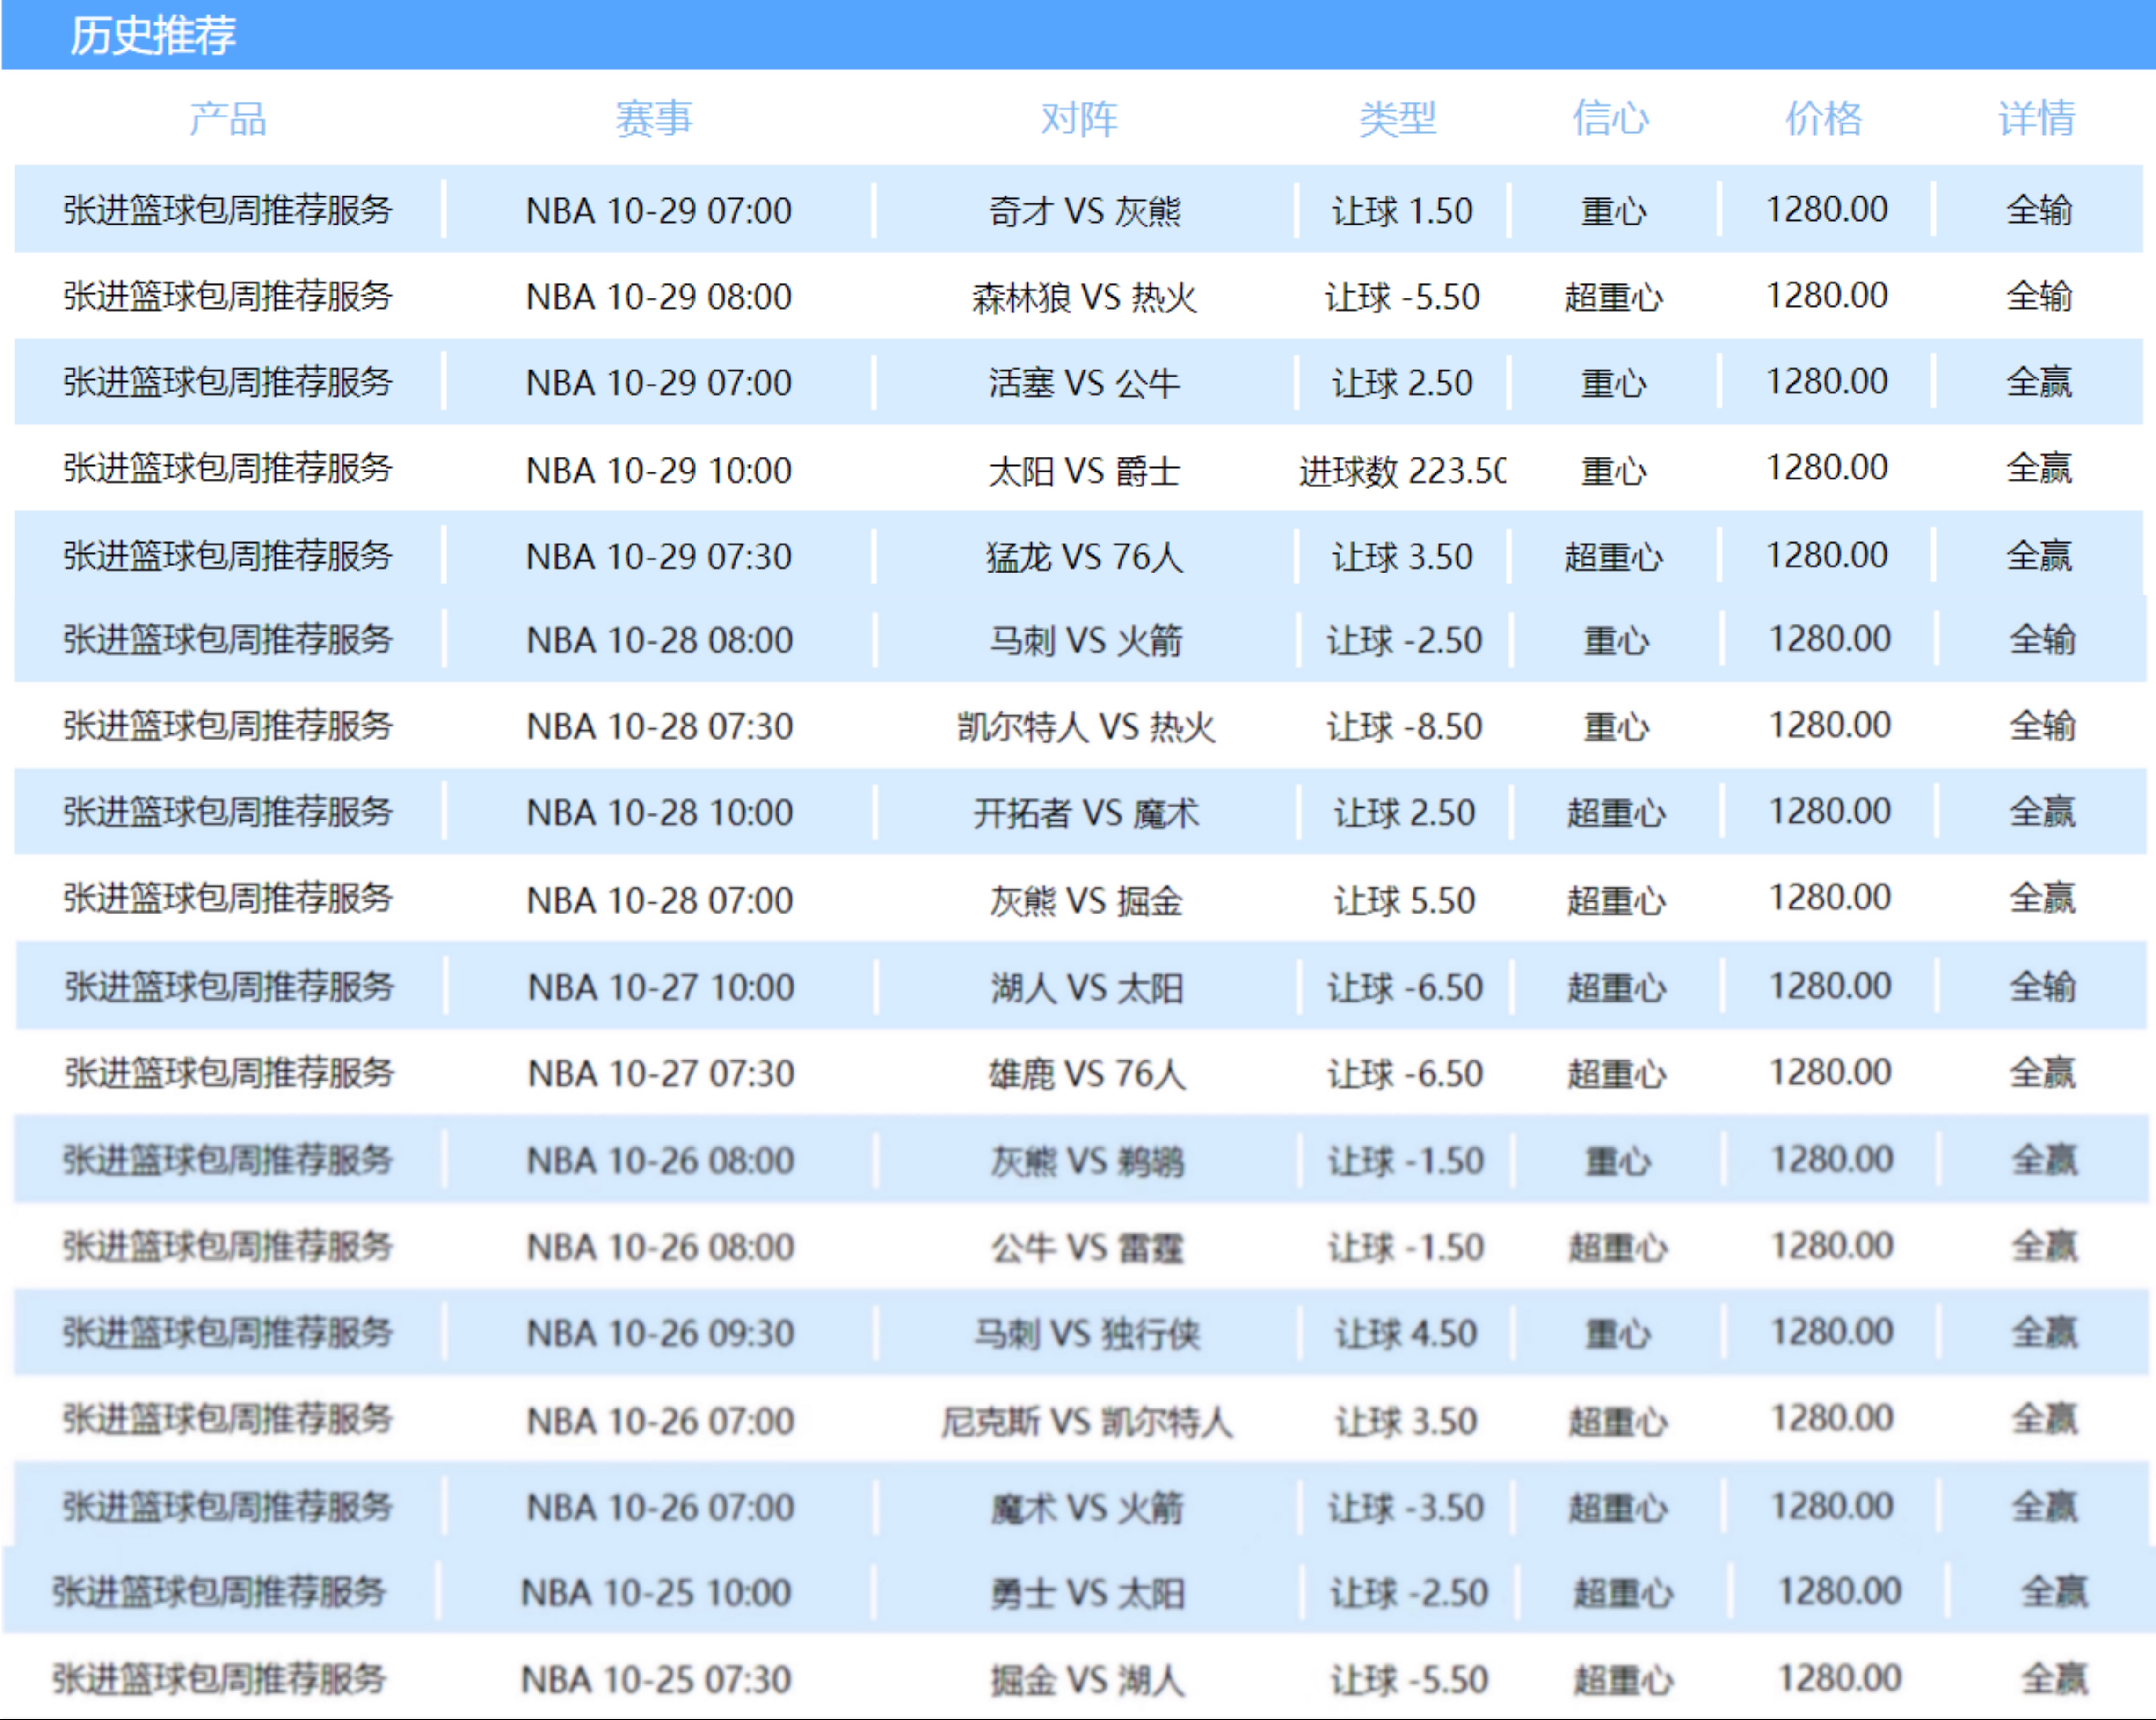Viewport: 2156px width, 1720px height.
Task: Click NBA 10-28 08:00 event cell
Action: [x=660, y=640]
